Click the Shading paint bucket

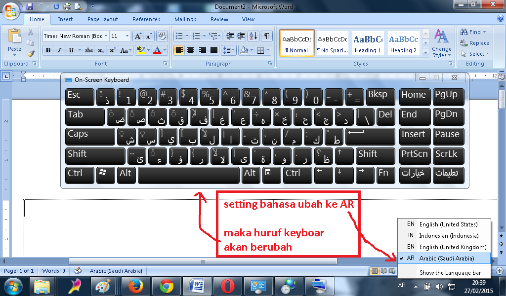coord(244,50)
